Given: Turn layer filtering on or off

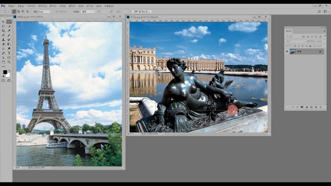Looking at the screenshot, I should click(x=325, y=36).
